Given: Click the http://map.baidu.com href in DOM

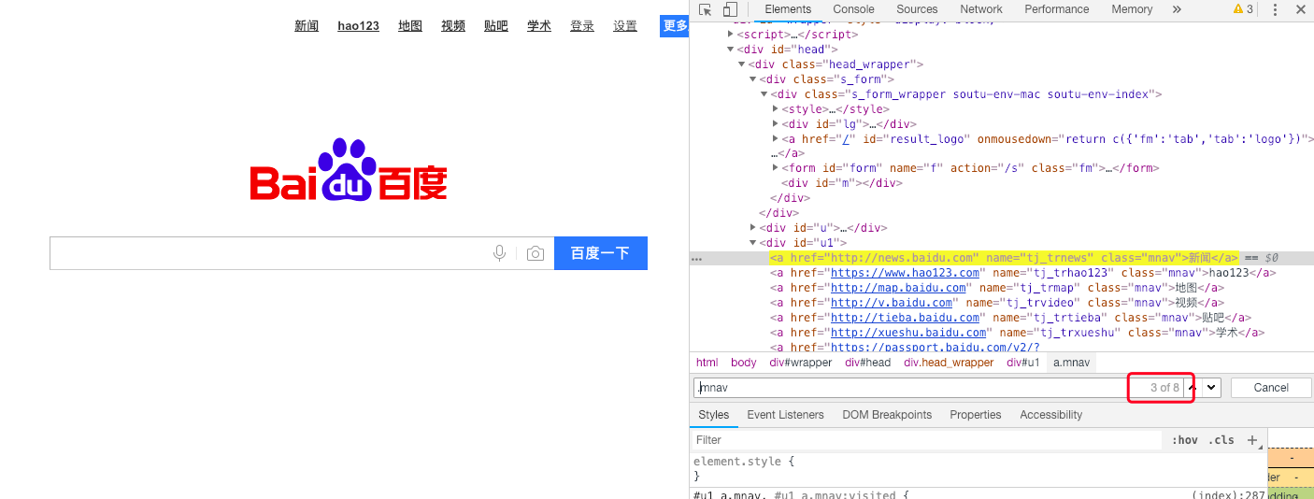Looking at the screenshot, I should pyautogui.click(x=898, y=288).
